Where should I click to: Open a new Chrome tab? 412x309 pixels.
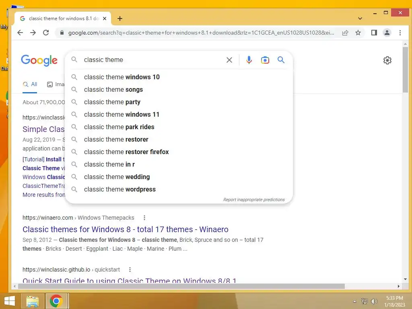click(120, 19)
